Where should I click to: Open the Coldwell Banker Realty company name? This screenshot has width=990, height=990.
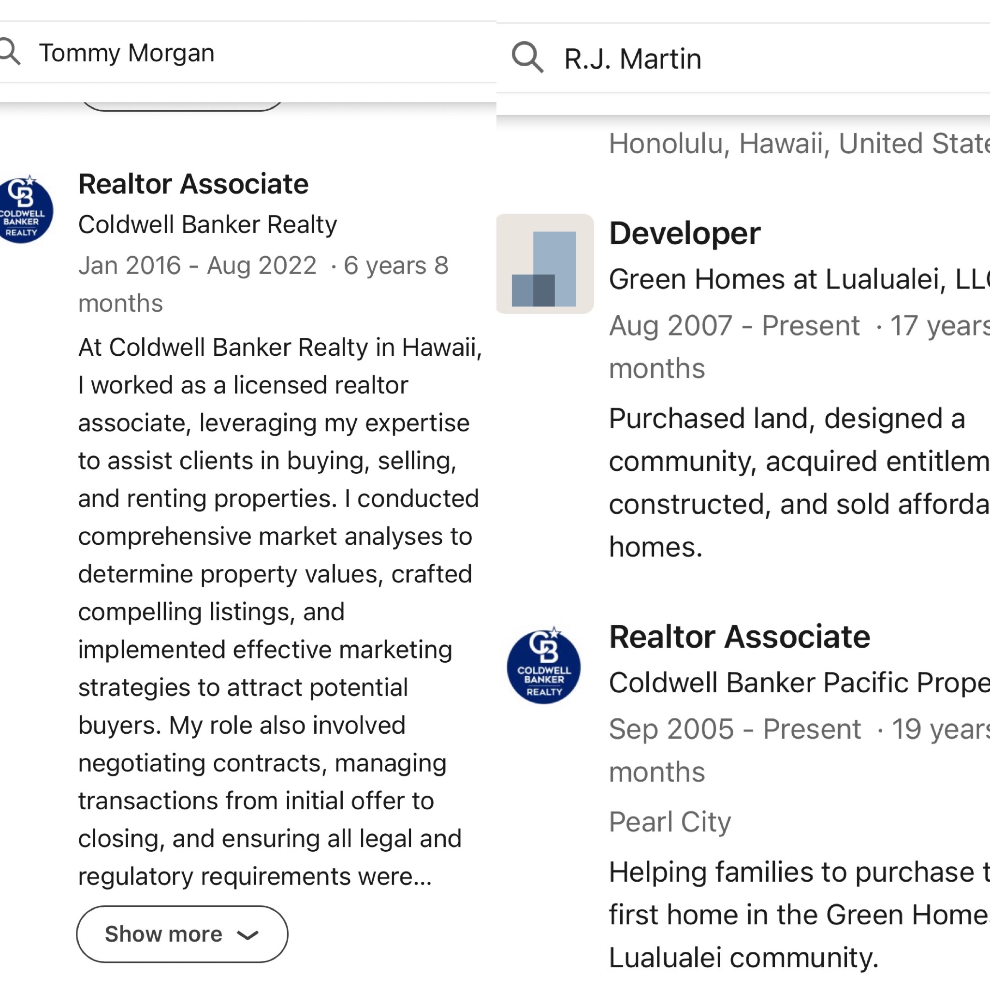[207, 224]
